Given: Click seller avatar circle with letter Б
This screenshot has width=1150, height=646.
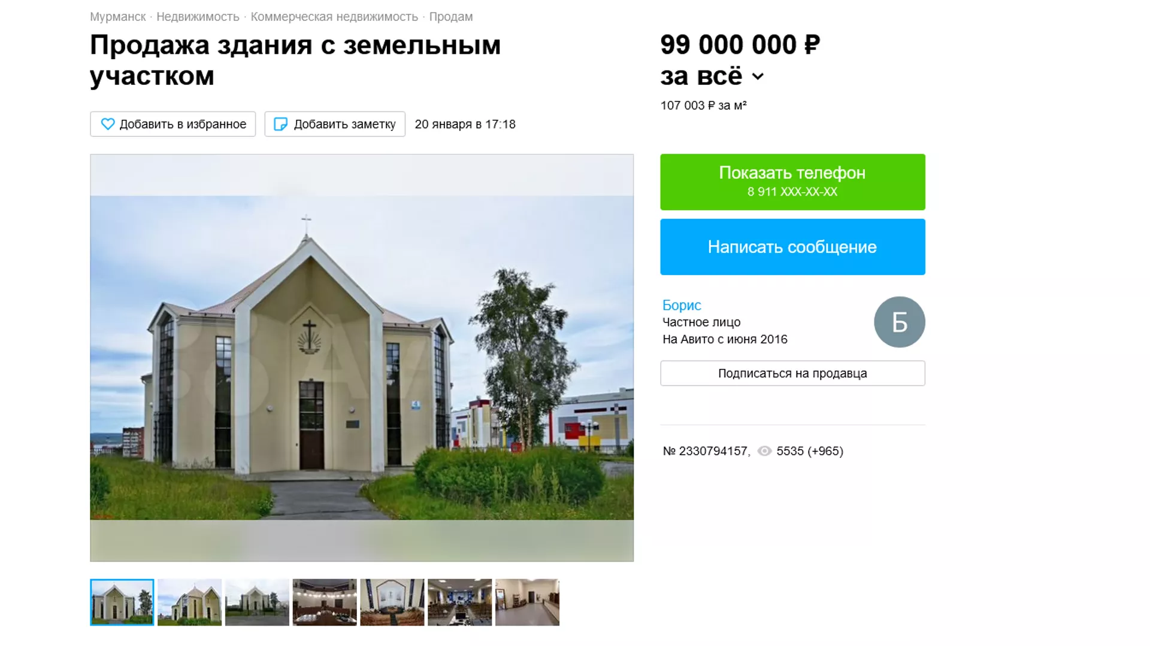Looking at the screenshot, I should (x=899, y=322).
